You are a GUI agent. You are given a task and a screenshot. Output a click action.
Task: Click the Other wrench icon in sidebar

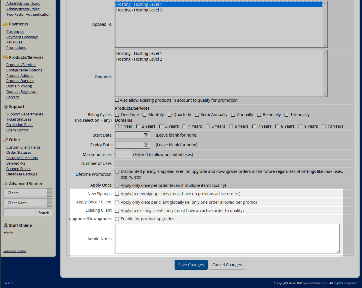pyautogui.click(x=5, y=140)
